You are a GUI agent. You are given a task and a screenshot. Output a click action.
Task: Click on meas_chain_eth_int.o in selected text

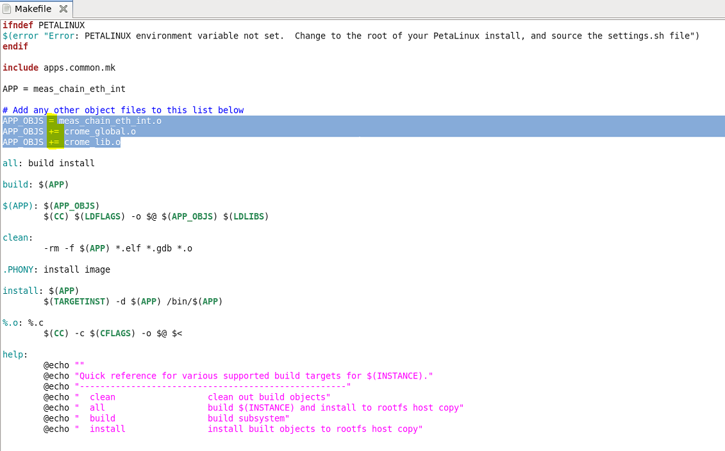point(110,121)
